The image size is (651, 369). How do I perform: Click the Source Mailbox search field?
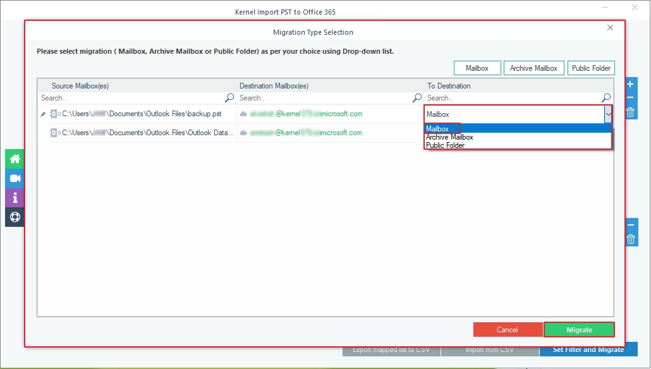pos(132,98)
